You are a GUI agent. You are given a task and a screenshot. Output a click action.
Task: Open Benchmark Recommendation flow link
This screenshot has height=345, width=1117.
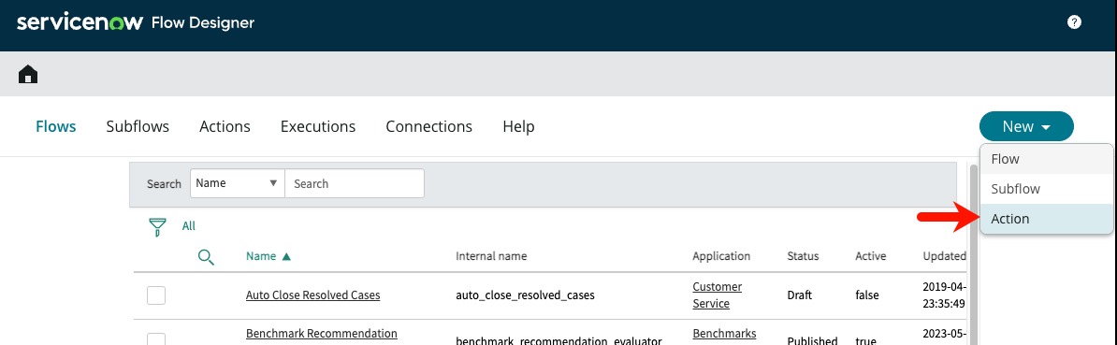321,333
